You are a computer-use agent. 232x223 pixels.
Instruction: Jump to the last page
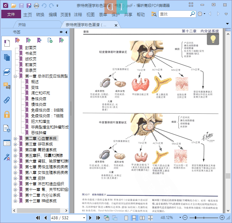click(98, 218)
